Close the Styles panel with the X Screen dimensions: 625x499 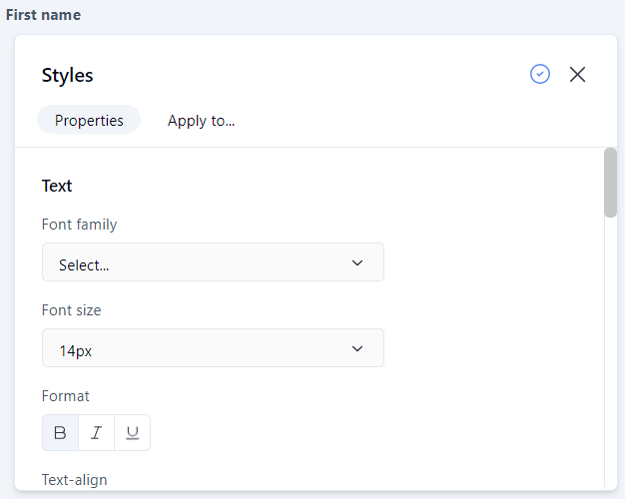coord(577,74)
